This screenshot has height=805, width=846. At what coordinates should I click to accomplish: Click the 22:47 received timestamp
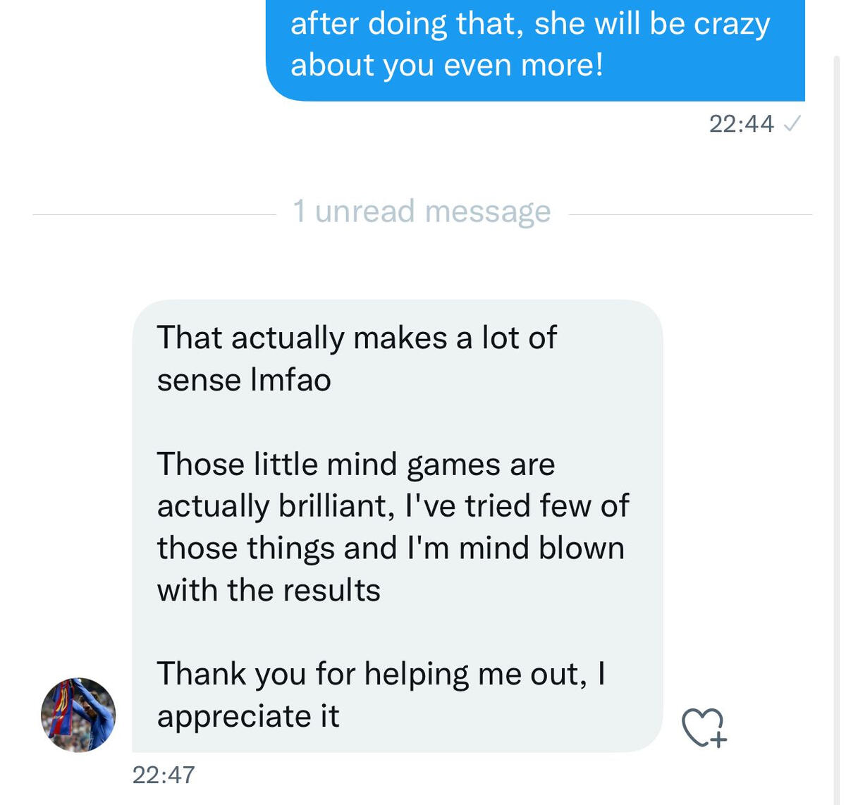tap(164, 775)
